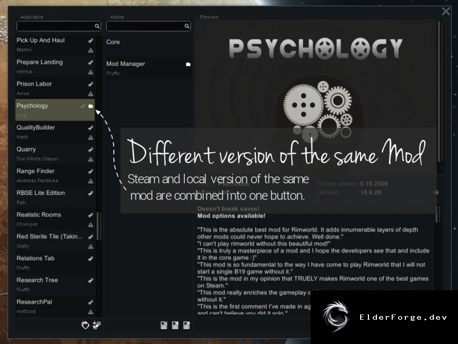This screenshot has width=458, height=344.
Task: Click the plus Steam icon below the Available list
Action: pyautogui.click(x=97, y=325)
